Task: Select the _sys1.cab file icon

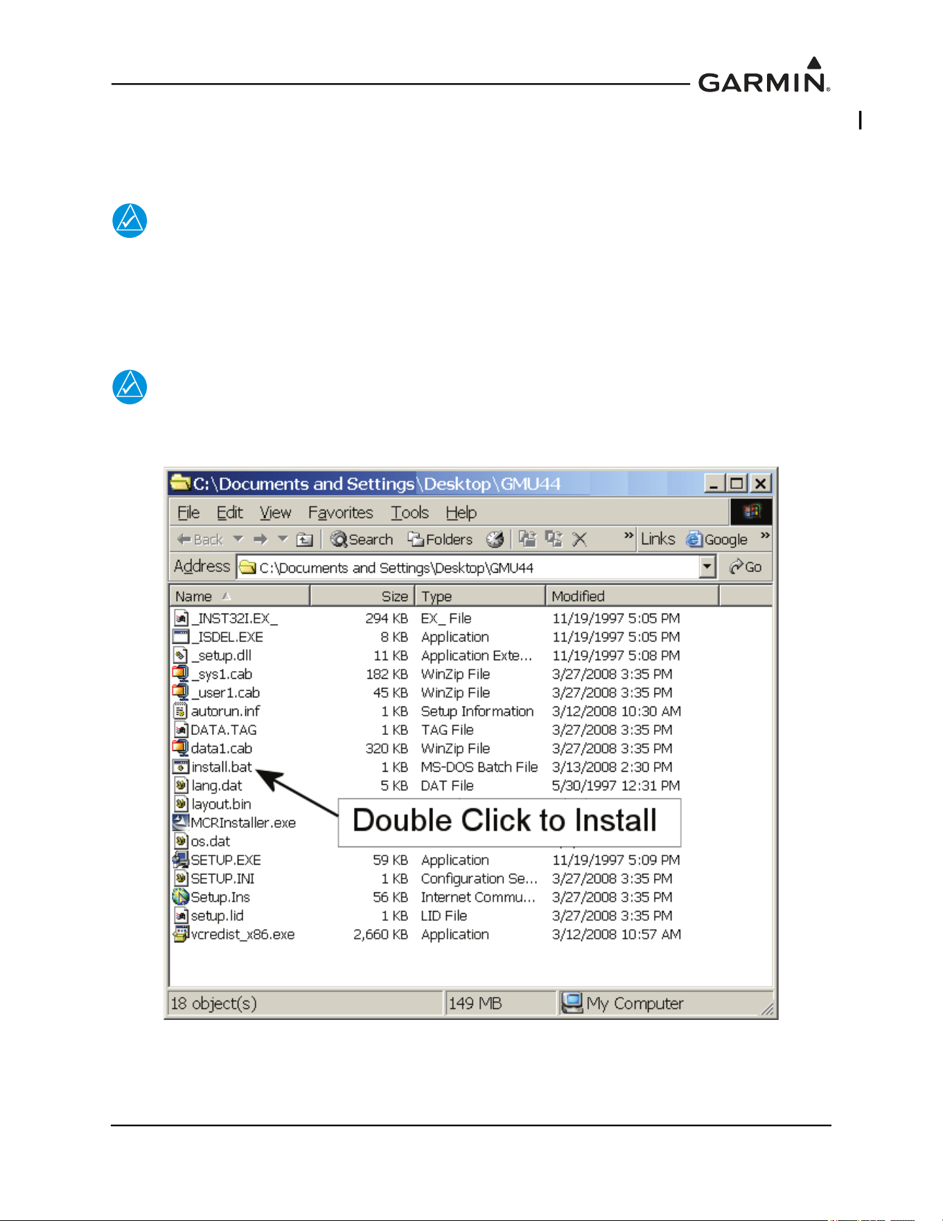Action: pos(181,674)
